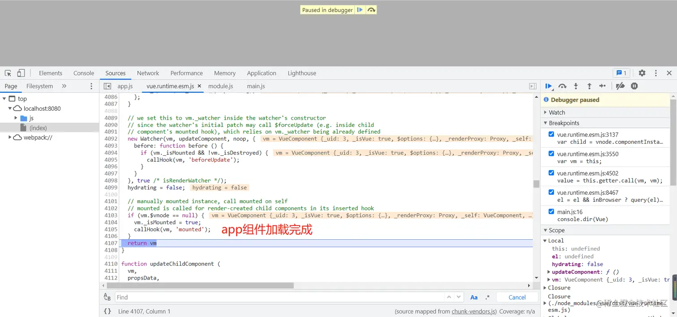
Task: Toggle pause on exceptions
Action: pyautogui.click(x=634, y=86)
